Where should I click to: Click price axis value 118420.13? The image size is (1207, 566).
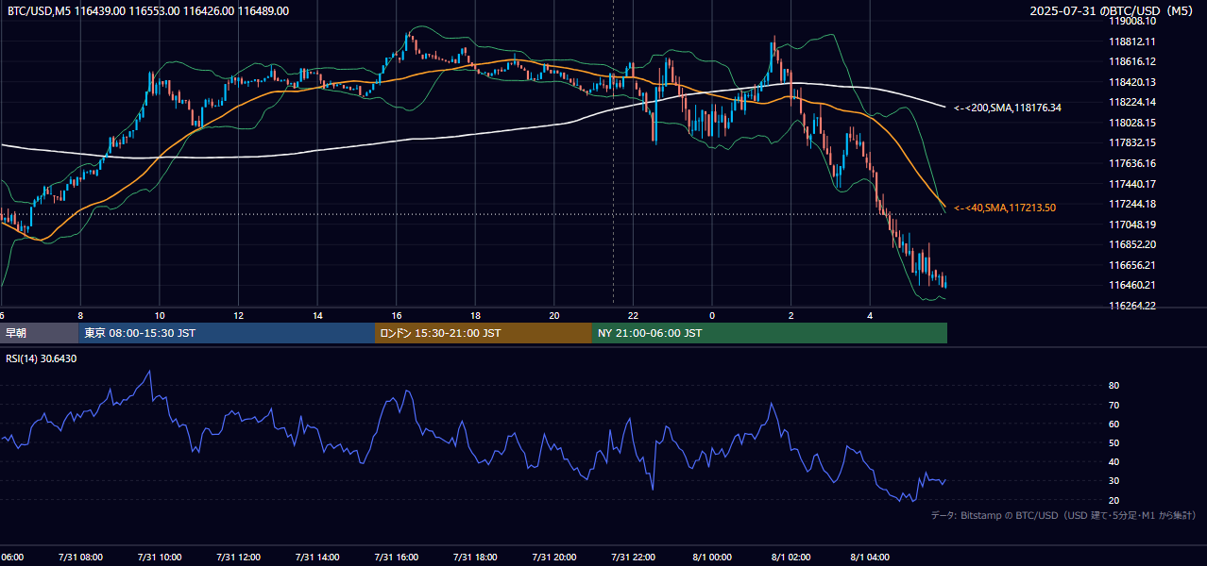point(1132,82)
